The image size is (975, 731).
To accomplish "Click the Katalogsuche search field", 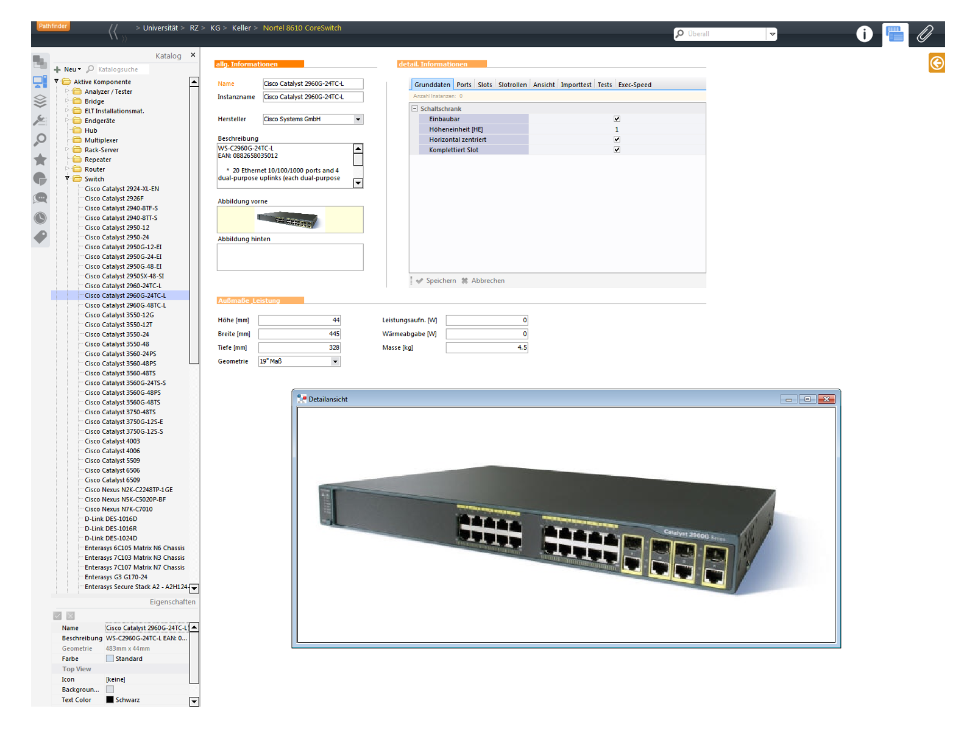I will click(122, 69).
